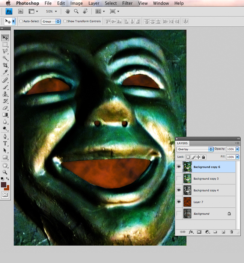This screenshot has width=244, height=263.
Task: Open the 50% zoom level dropdown
Action: pos(56,11)
